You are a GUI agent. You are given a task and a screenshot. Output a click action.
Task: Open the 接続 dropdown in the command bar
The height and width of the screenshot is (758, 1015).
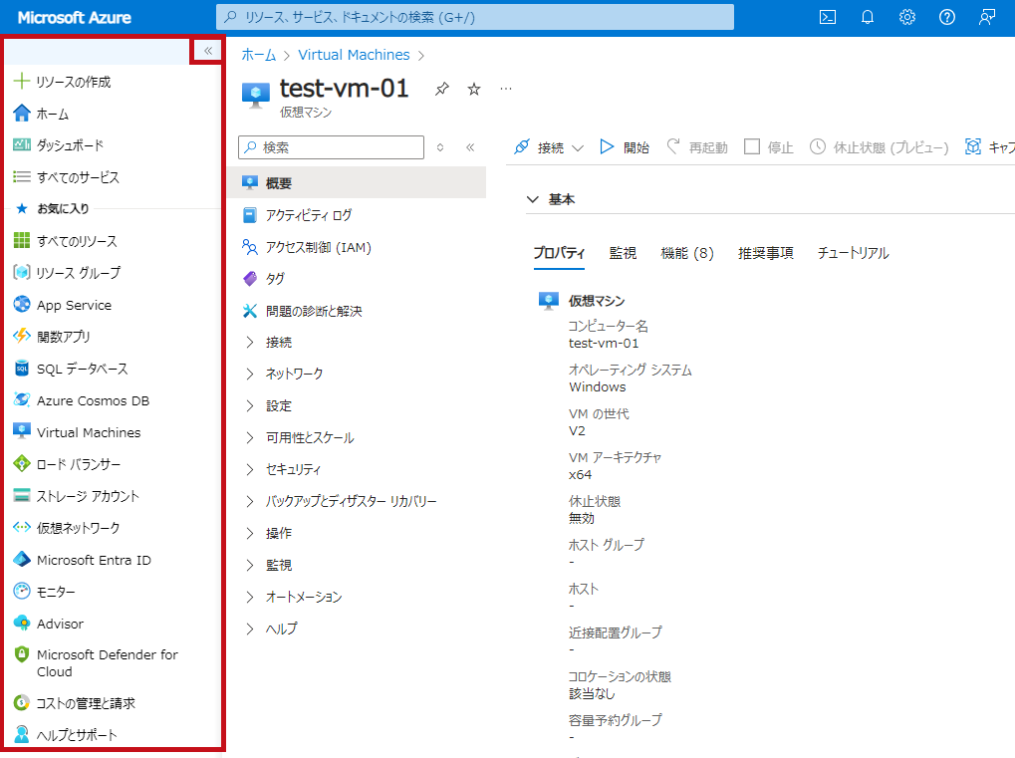pos(549,147)
